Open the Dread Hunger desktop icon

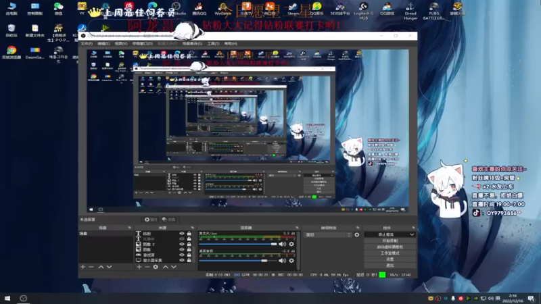point(410,11)
